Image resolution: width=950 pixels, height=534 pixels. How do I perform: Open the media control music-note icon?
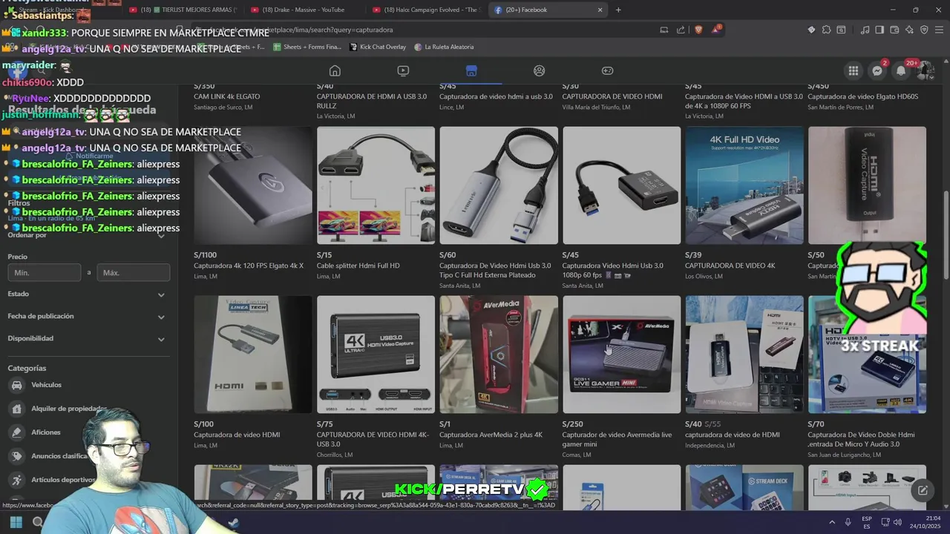(865, 30)
